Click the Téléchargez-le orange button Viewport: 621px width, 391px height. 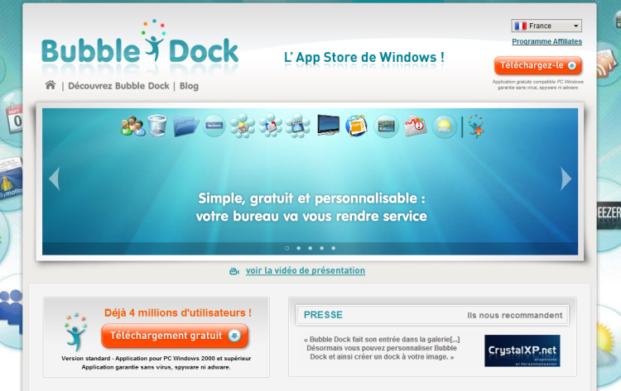tap(538, 65)
